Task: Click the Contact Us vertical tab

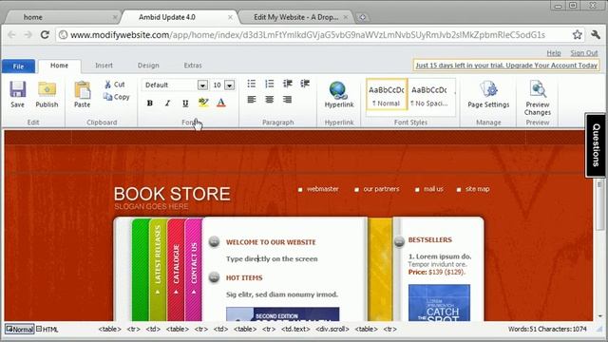Action: click(194, 268)
